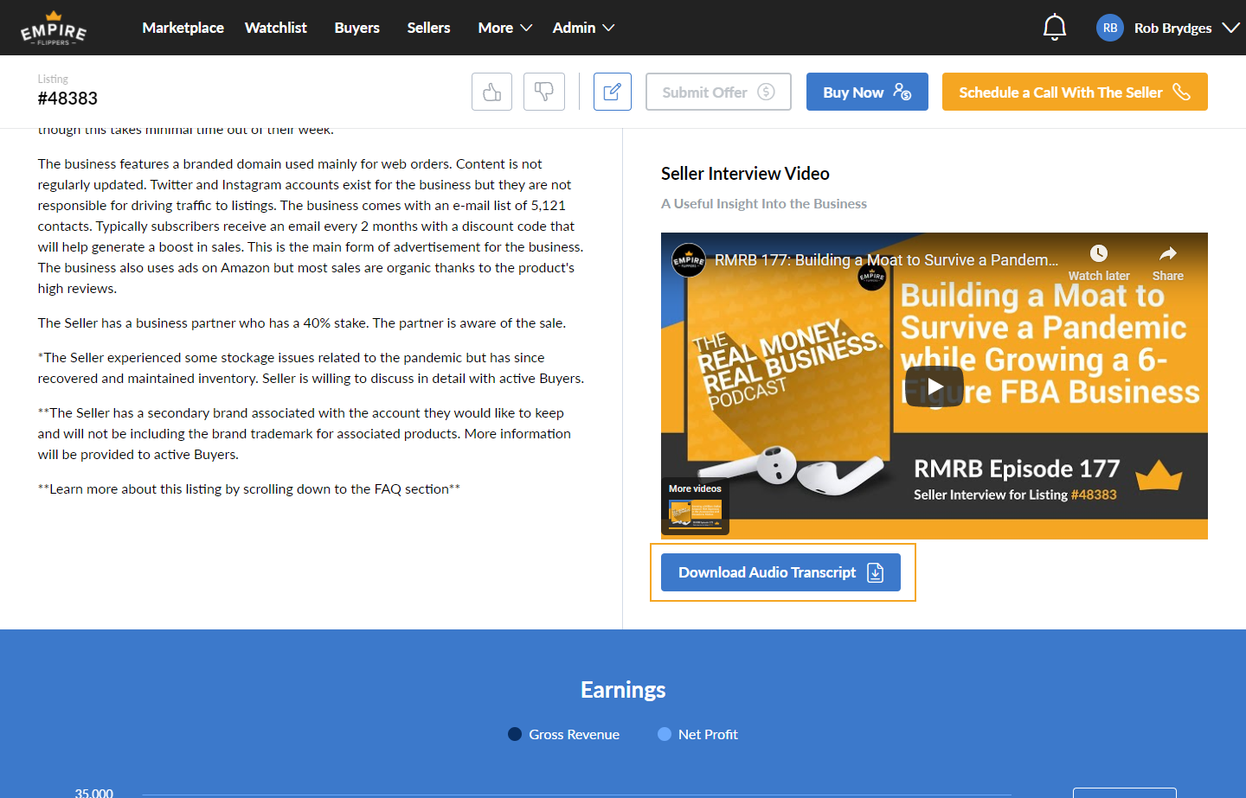Download the Audio Transcript
The height and width of the screenshot is (798, 1246).
(780, 572)
